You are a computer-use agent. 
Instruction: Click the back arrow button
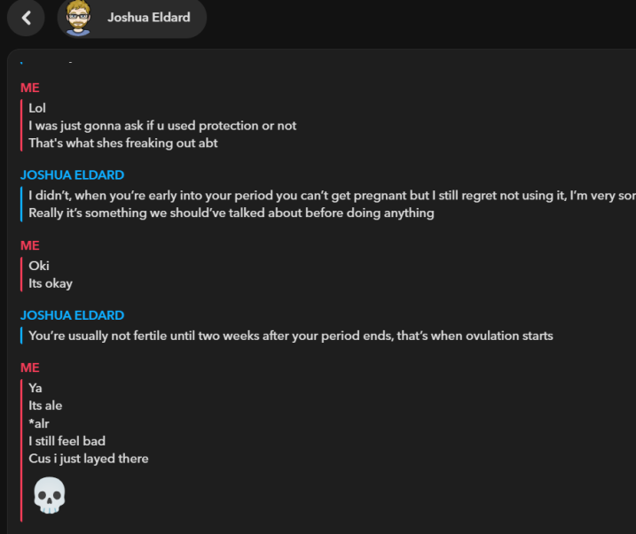pyautogui.click(x=27, y=18)
